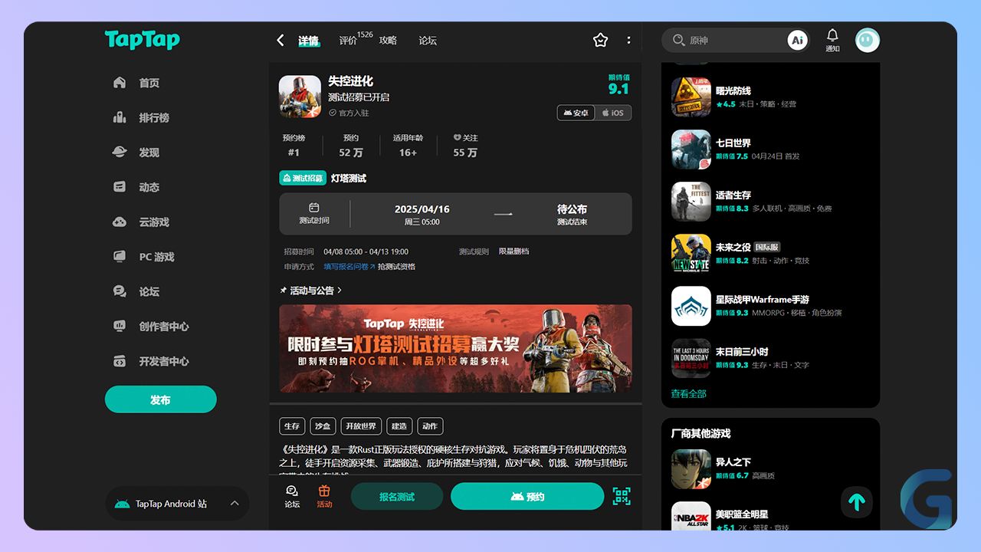The height and width of the screenshot is (552, 981).
Task: Open the bottom 活动 gift icon
Action: click(324, 496)
